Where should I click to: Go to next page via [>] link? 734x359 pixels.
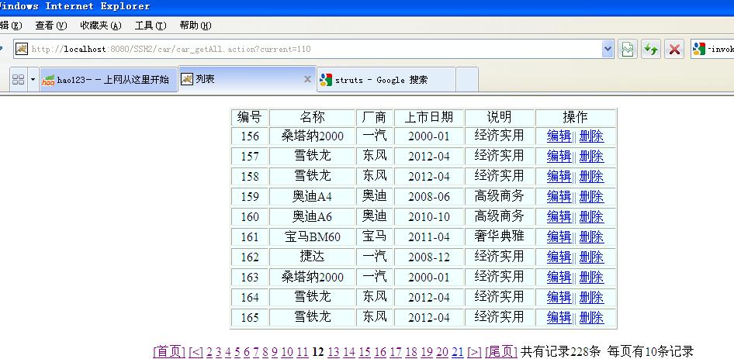point(474,352)
